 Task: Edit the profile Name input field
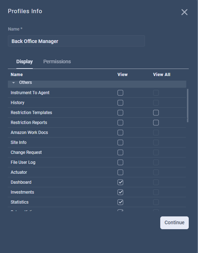[76, 41]
